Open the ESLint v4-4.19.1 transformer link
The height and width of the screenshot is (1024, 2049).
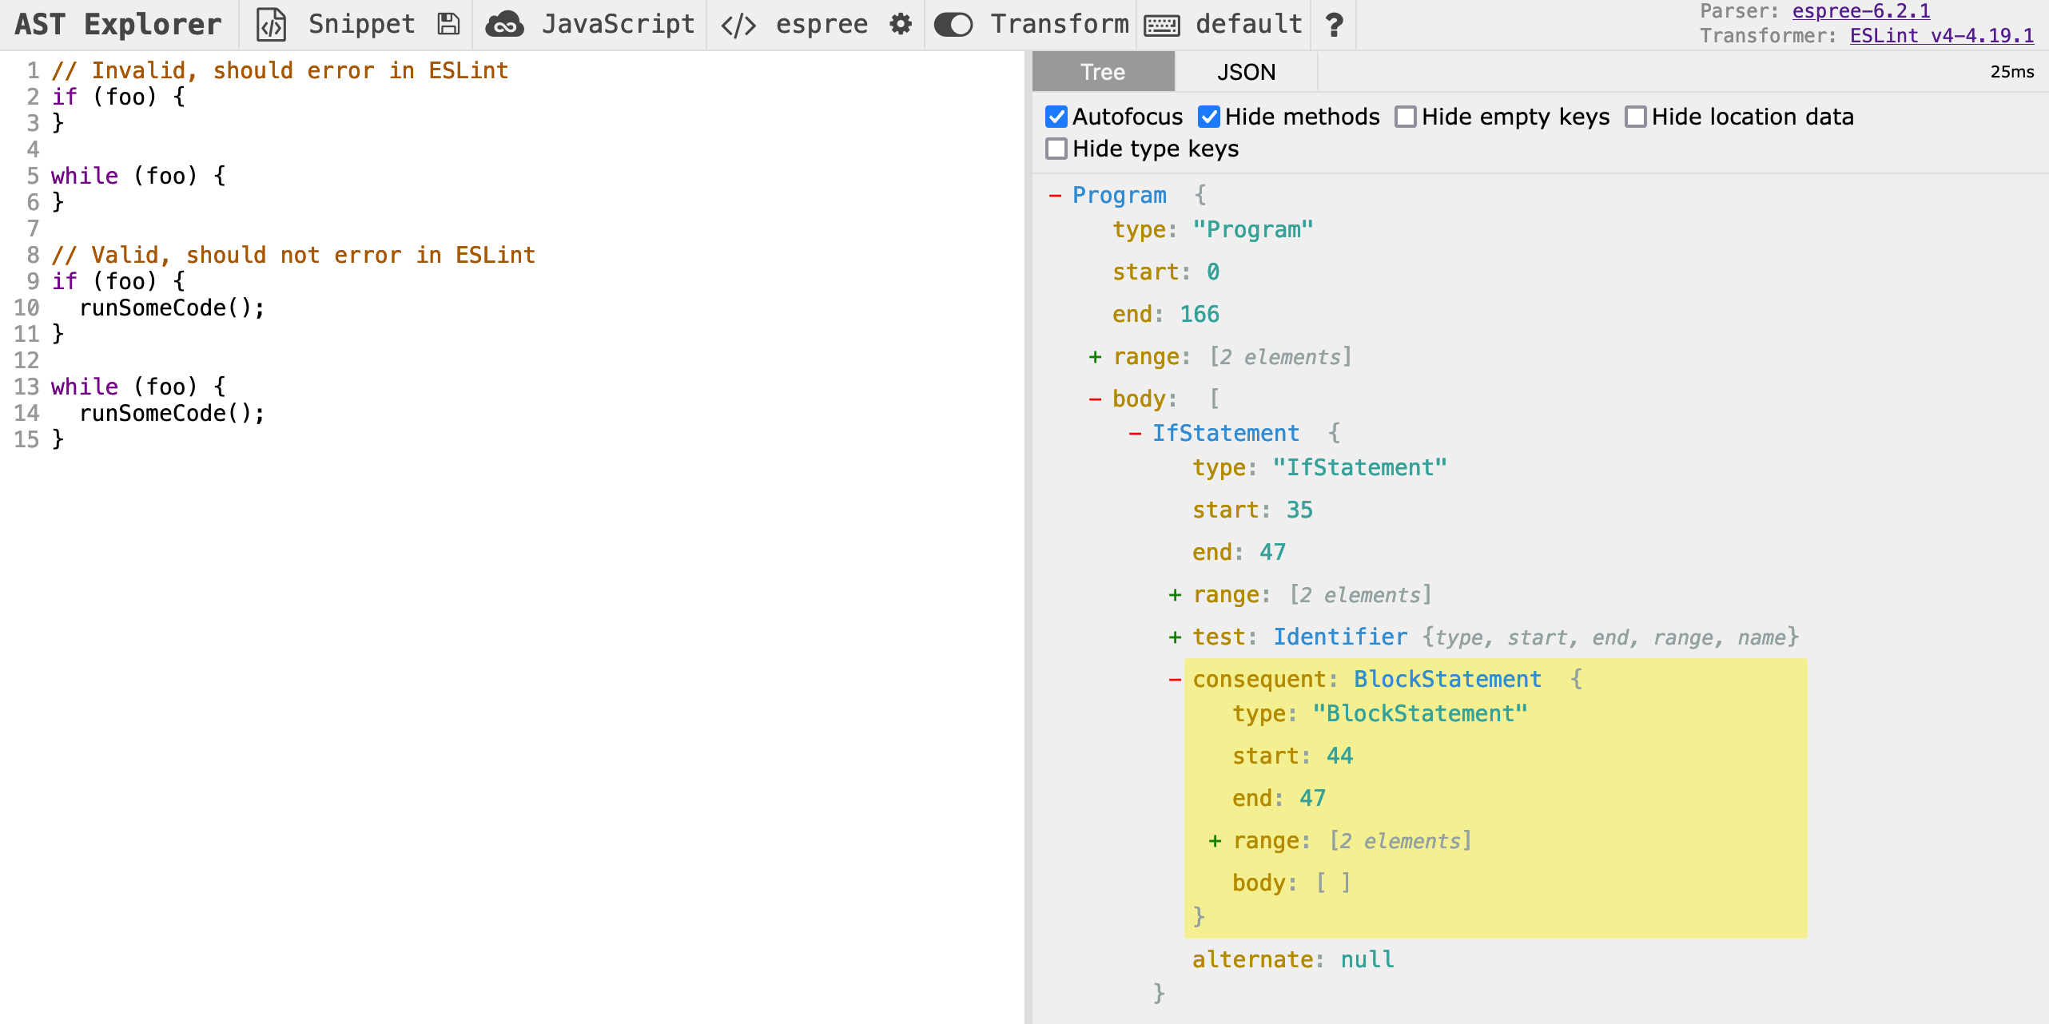1942,36
